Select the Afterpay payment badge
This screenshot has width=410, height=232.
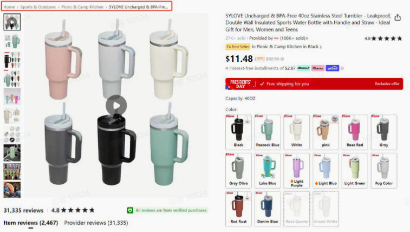tap(303, 68)
